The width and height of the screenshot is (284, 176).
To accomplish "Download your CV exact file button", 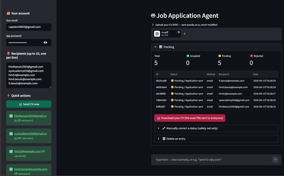I will [x=190, y=118].
